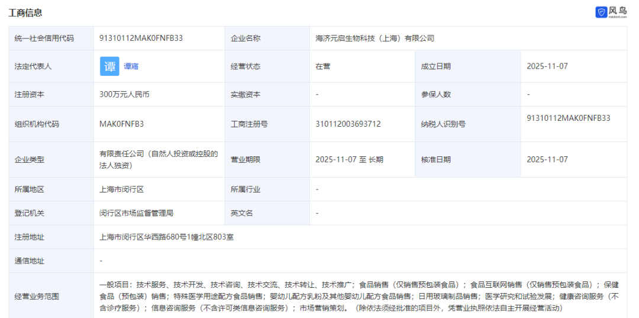Click the 在营 operating status value

(323, 66)
